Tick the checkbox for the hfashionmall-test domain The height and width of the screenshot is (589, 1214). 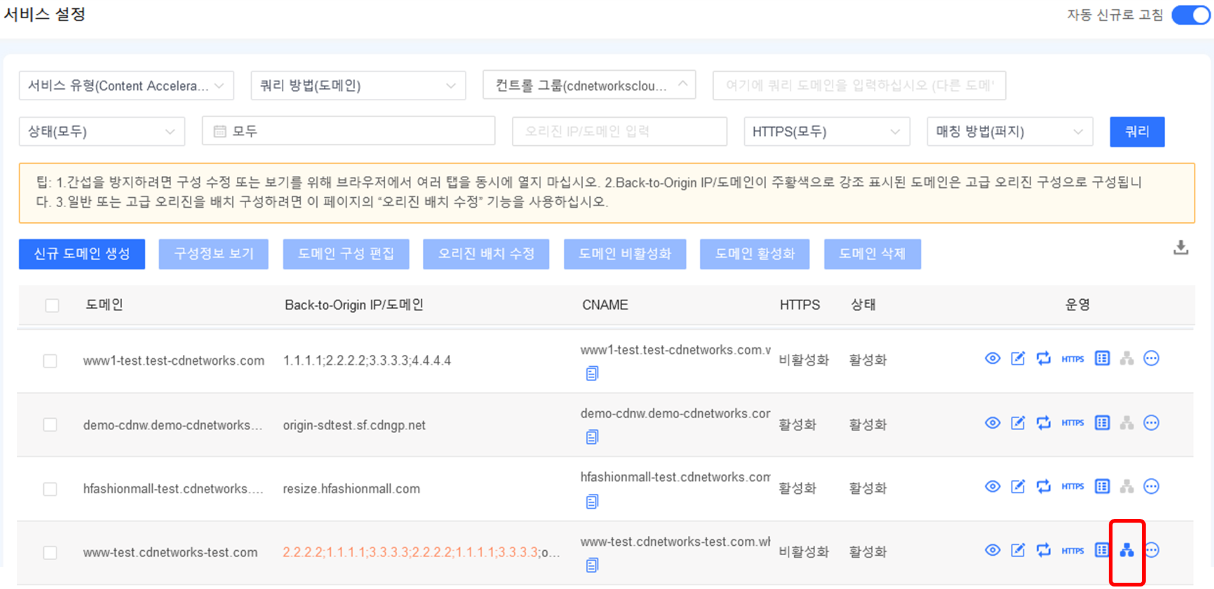50,489
